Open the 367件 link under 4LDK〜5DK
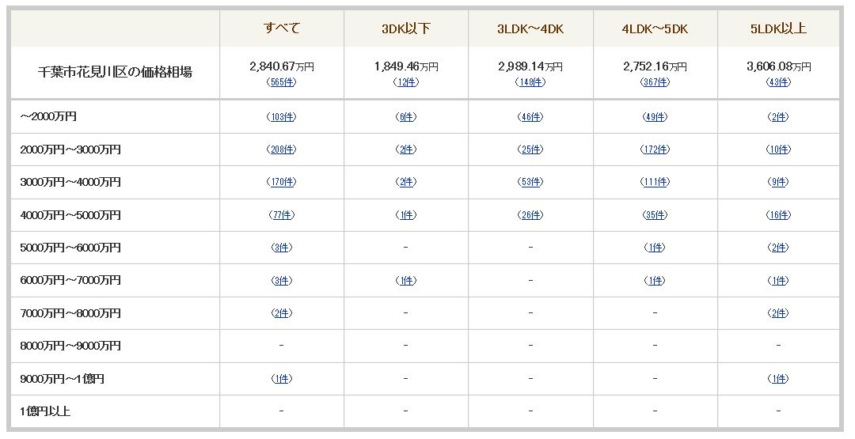855x439 pixels. 655,82
